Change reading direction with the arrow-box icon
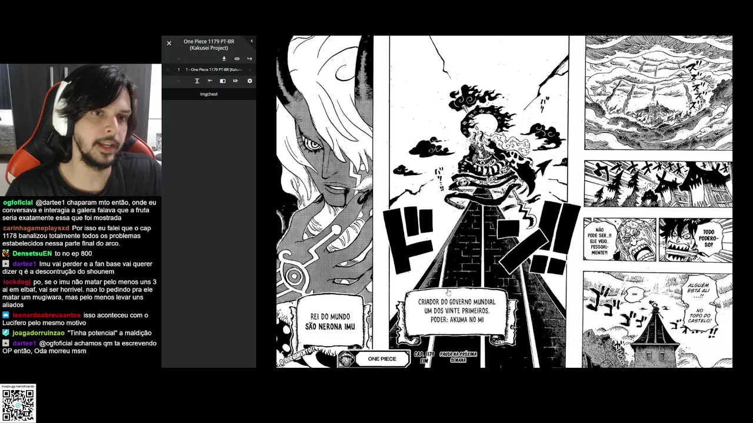 (x=235, y=80)
